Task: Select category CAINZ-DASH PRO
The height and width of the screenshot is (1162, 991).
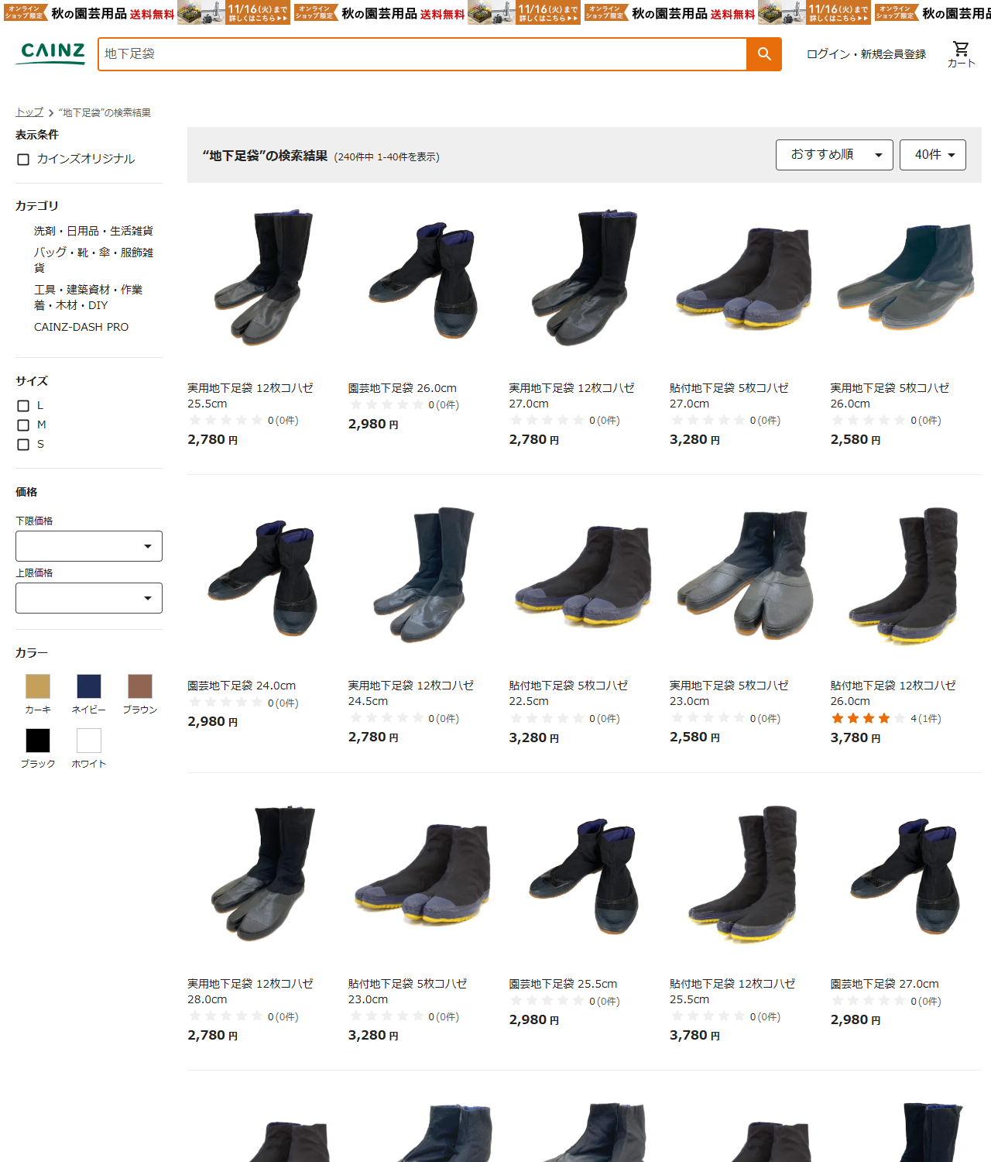Action: 81,327
